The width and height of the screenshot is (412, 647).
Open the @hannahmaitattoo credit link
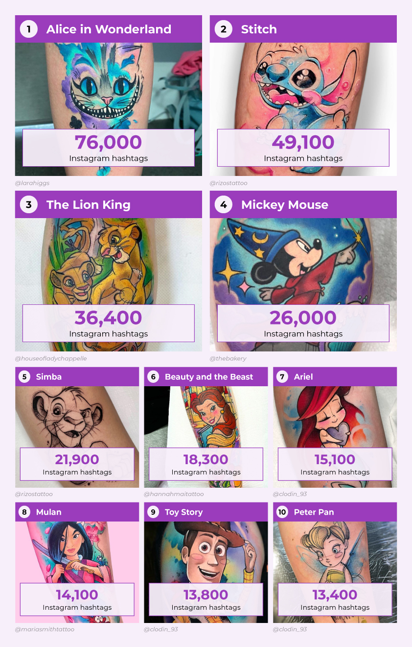pyautogui.click(x=174, y=494)
